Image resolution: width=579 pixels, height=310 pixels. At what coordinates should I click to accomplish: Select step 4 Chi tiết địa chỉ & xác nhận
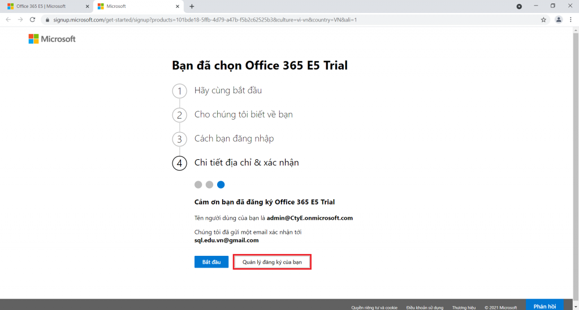tap(236, 163)
